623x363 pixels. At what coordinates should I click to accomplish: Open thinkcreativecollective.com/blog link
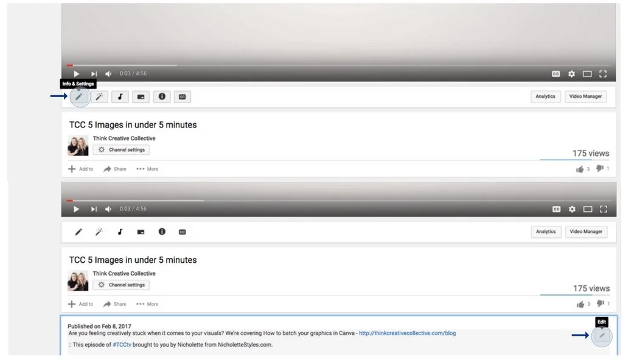coord(407,333)
